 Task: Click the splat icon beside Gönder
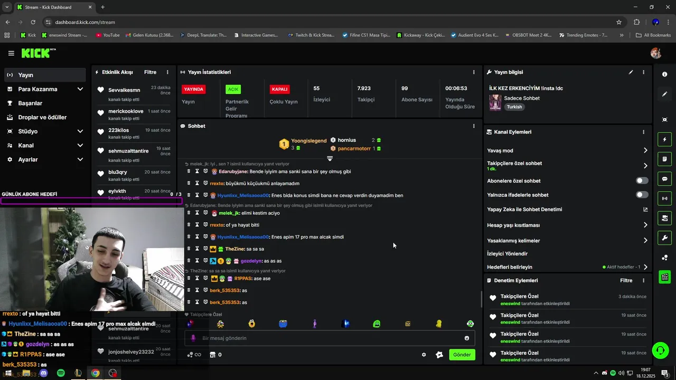point(439,355)
